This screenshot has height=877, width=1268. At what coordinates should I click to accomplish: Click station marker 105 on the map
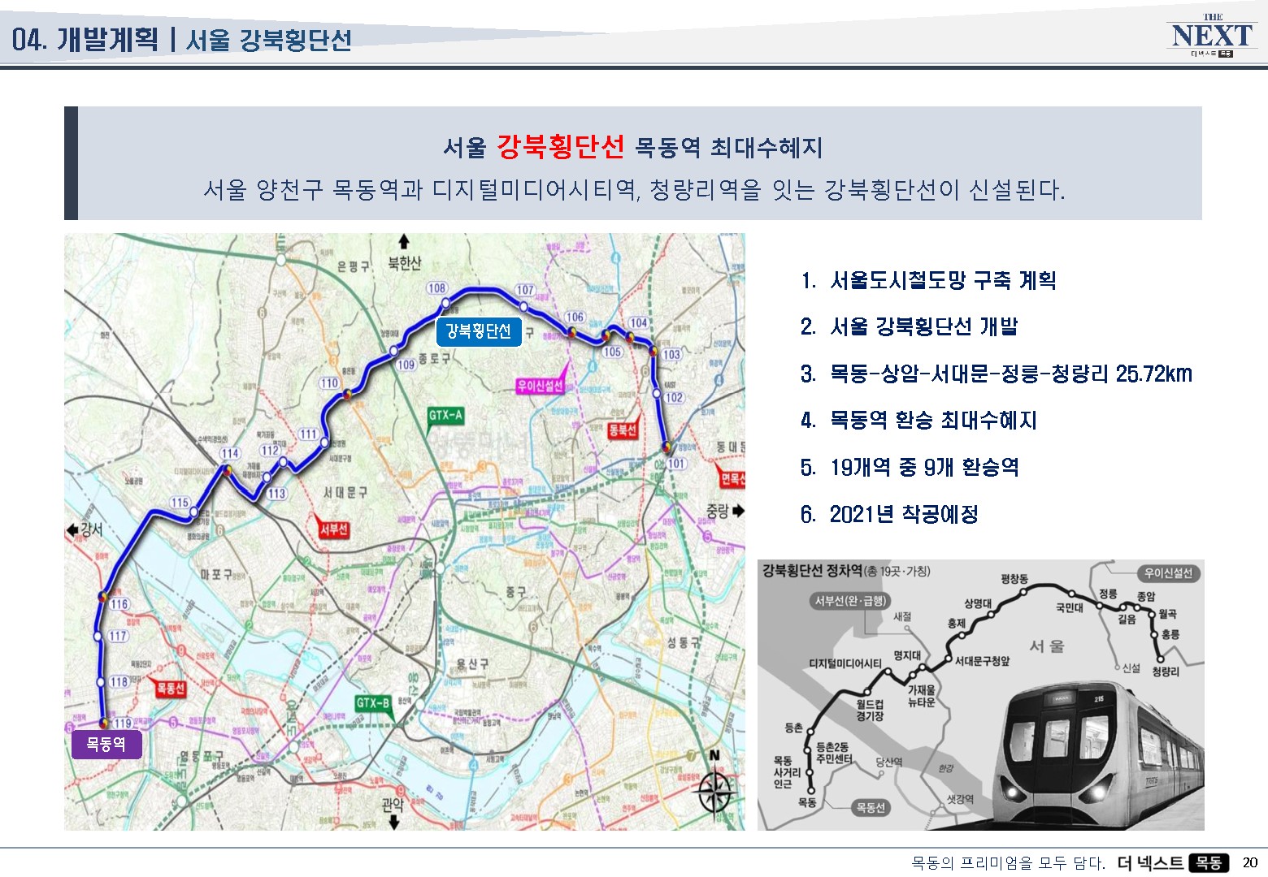tap(612, 352)
